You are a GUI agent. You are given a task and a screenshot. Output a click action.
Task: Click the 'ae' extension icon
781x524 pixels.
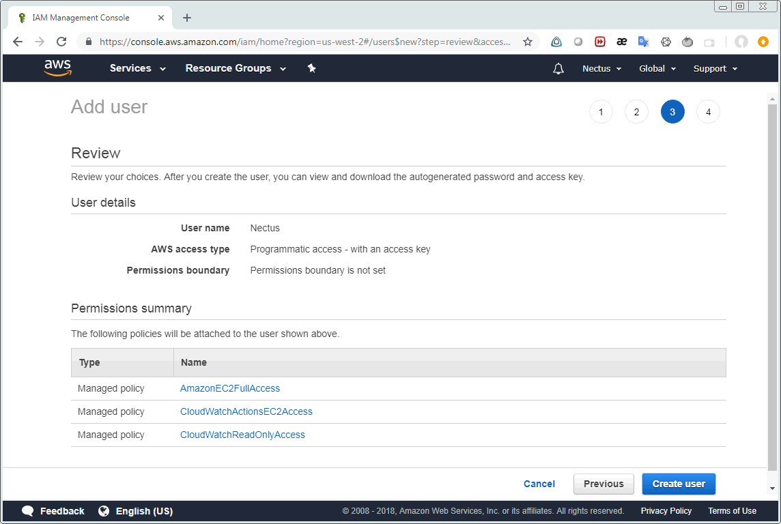622,42
